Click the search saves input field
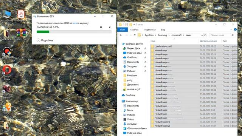242x136 pixels. tap(222, 35)
